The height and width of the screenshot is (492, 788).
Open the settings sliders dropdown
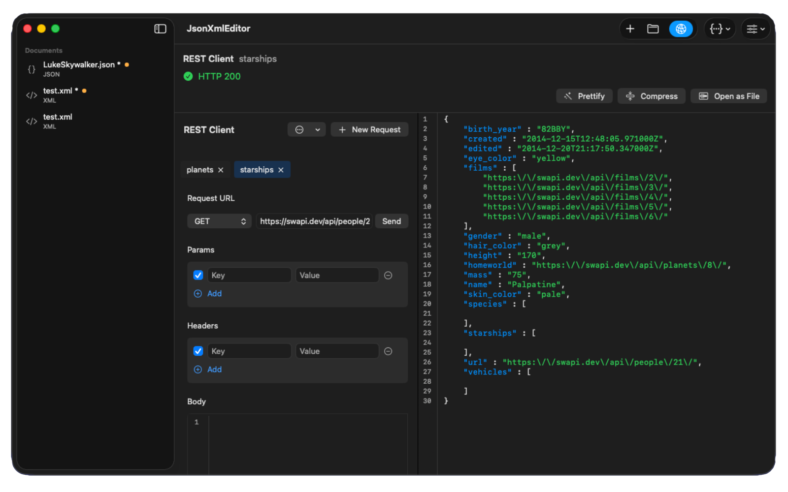755,29
